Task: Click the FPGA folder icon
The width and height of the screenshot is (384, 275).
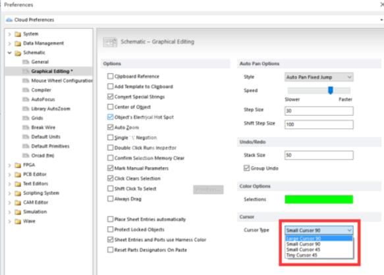Action: 18,165
